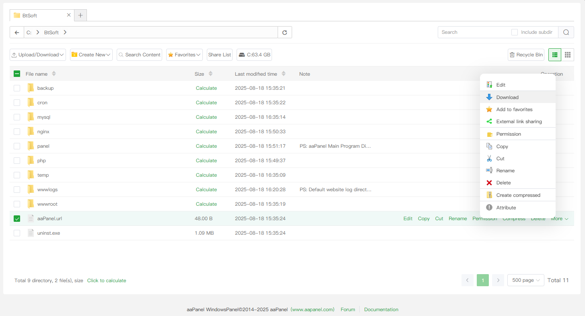The width and height of the screenshot is (585, 316).
Task: Click the refresh icon beside path bar
Action: (285, 33)
